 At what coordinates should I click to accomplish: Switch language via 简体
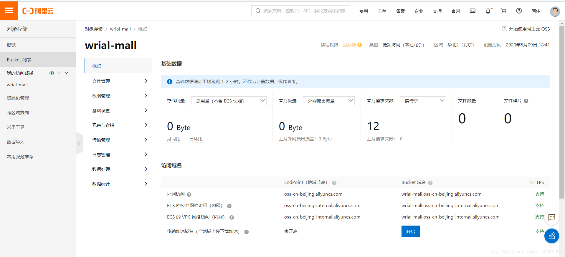click(x=536, y=11)
